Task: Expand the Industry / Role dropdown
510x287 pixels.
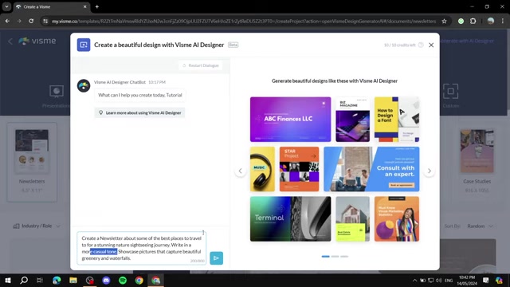Action: [x=37, y=226]
